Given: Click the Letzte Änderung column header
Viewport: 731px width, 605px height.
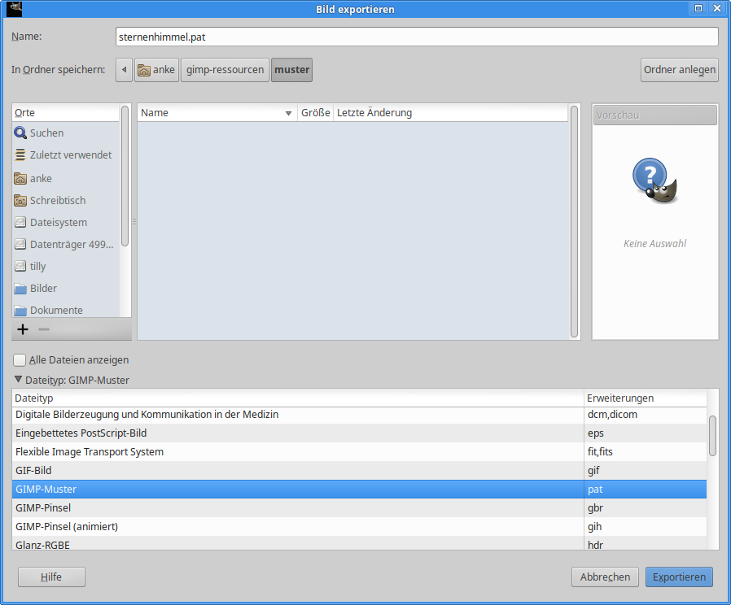Looking at the screenshot, I should coord(450,113).
